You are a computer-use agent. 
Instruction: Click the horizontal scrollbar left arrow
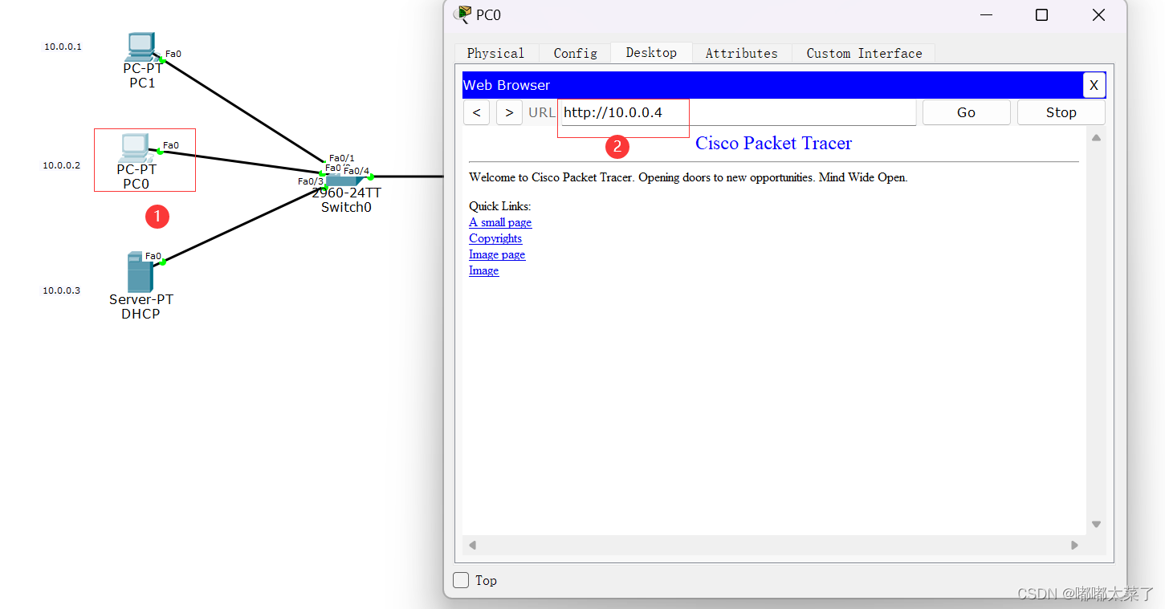pyautogui.click(x=472, y=545)
